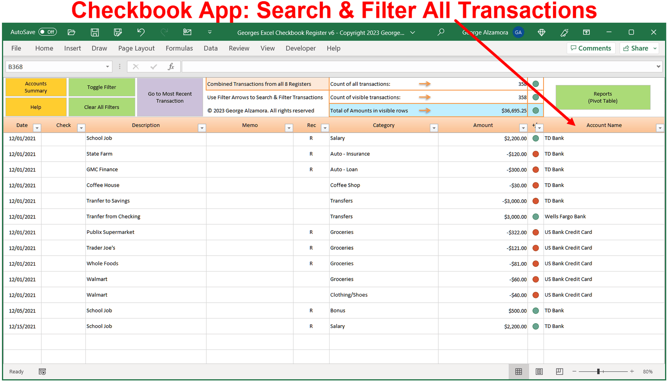Screen dimensions: 667x382
Task: Open the Account Name filter dropdown
Action: (660, 127)
